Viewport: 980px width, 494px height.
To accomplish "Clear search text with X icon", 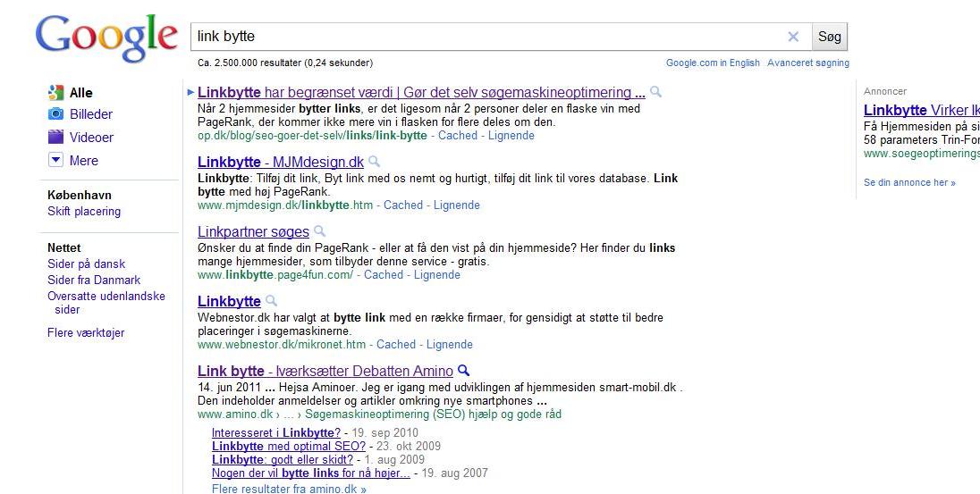I will click(792, 37).
